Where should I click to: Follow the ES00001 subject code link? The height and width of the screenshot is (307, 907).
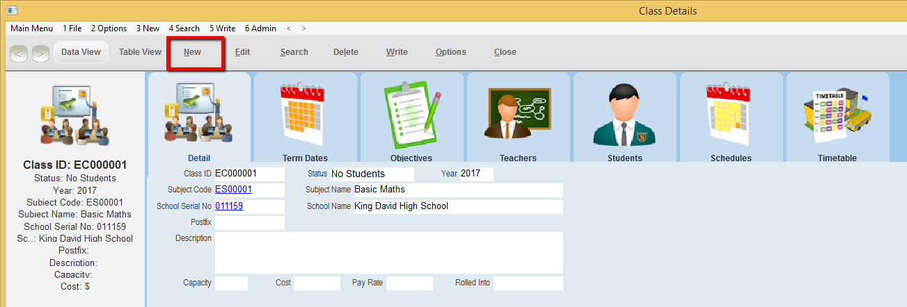coord(233,190)
